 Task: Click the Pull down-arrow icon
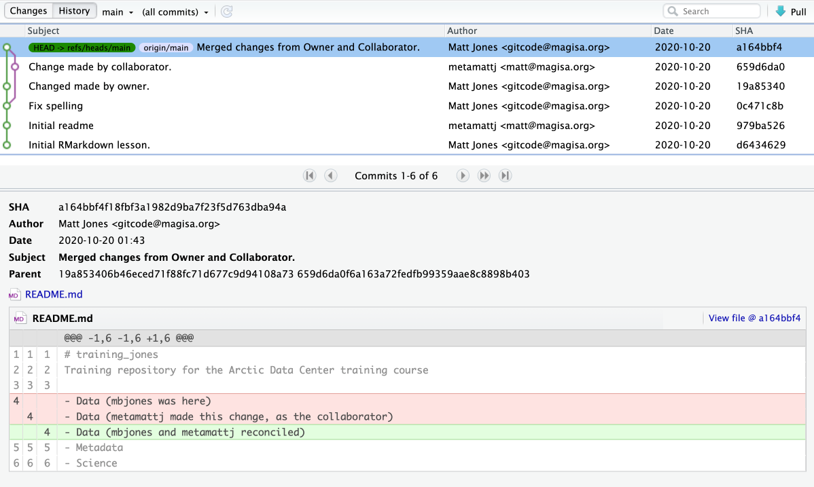[x=780, y=12]
